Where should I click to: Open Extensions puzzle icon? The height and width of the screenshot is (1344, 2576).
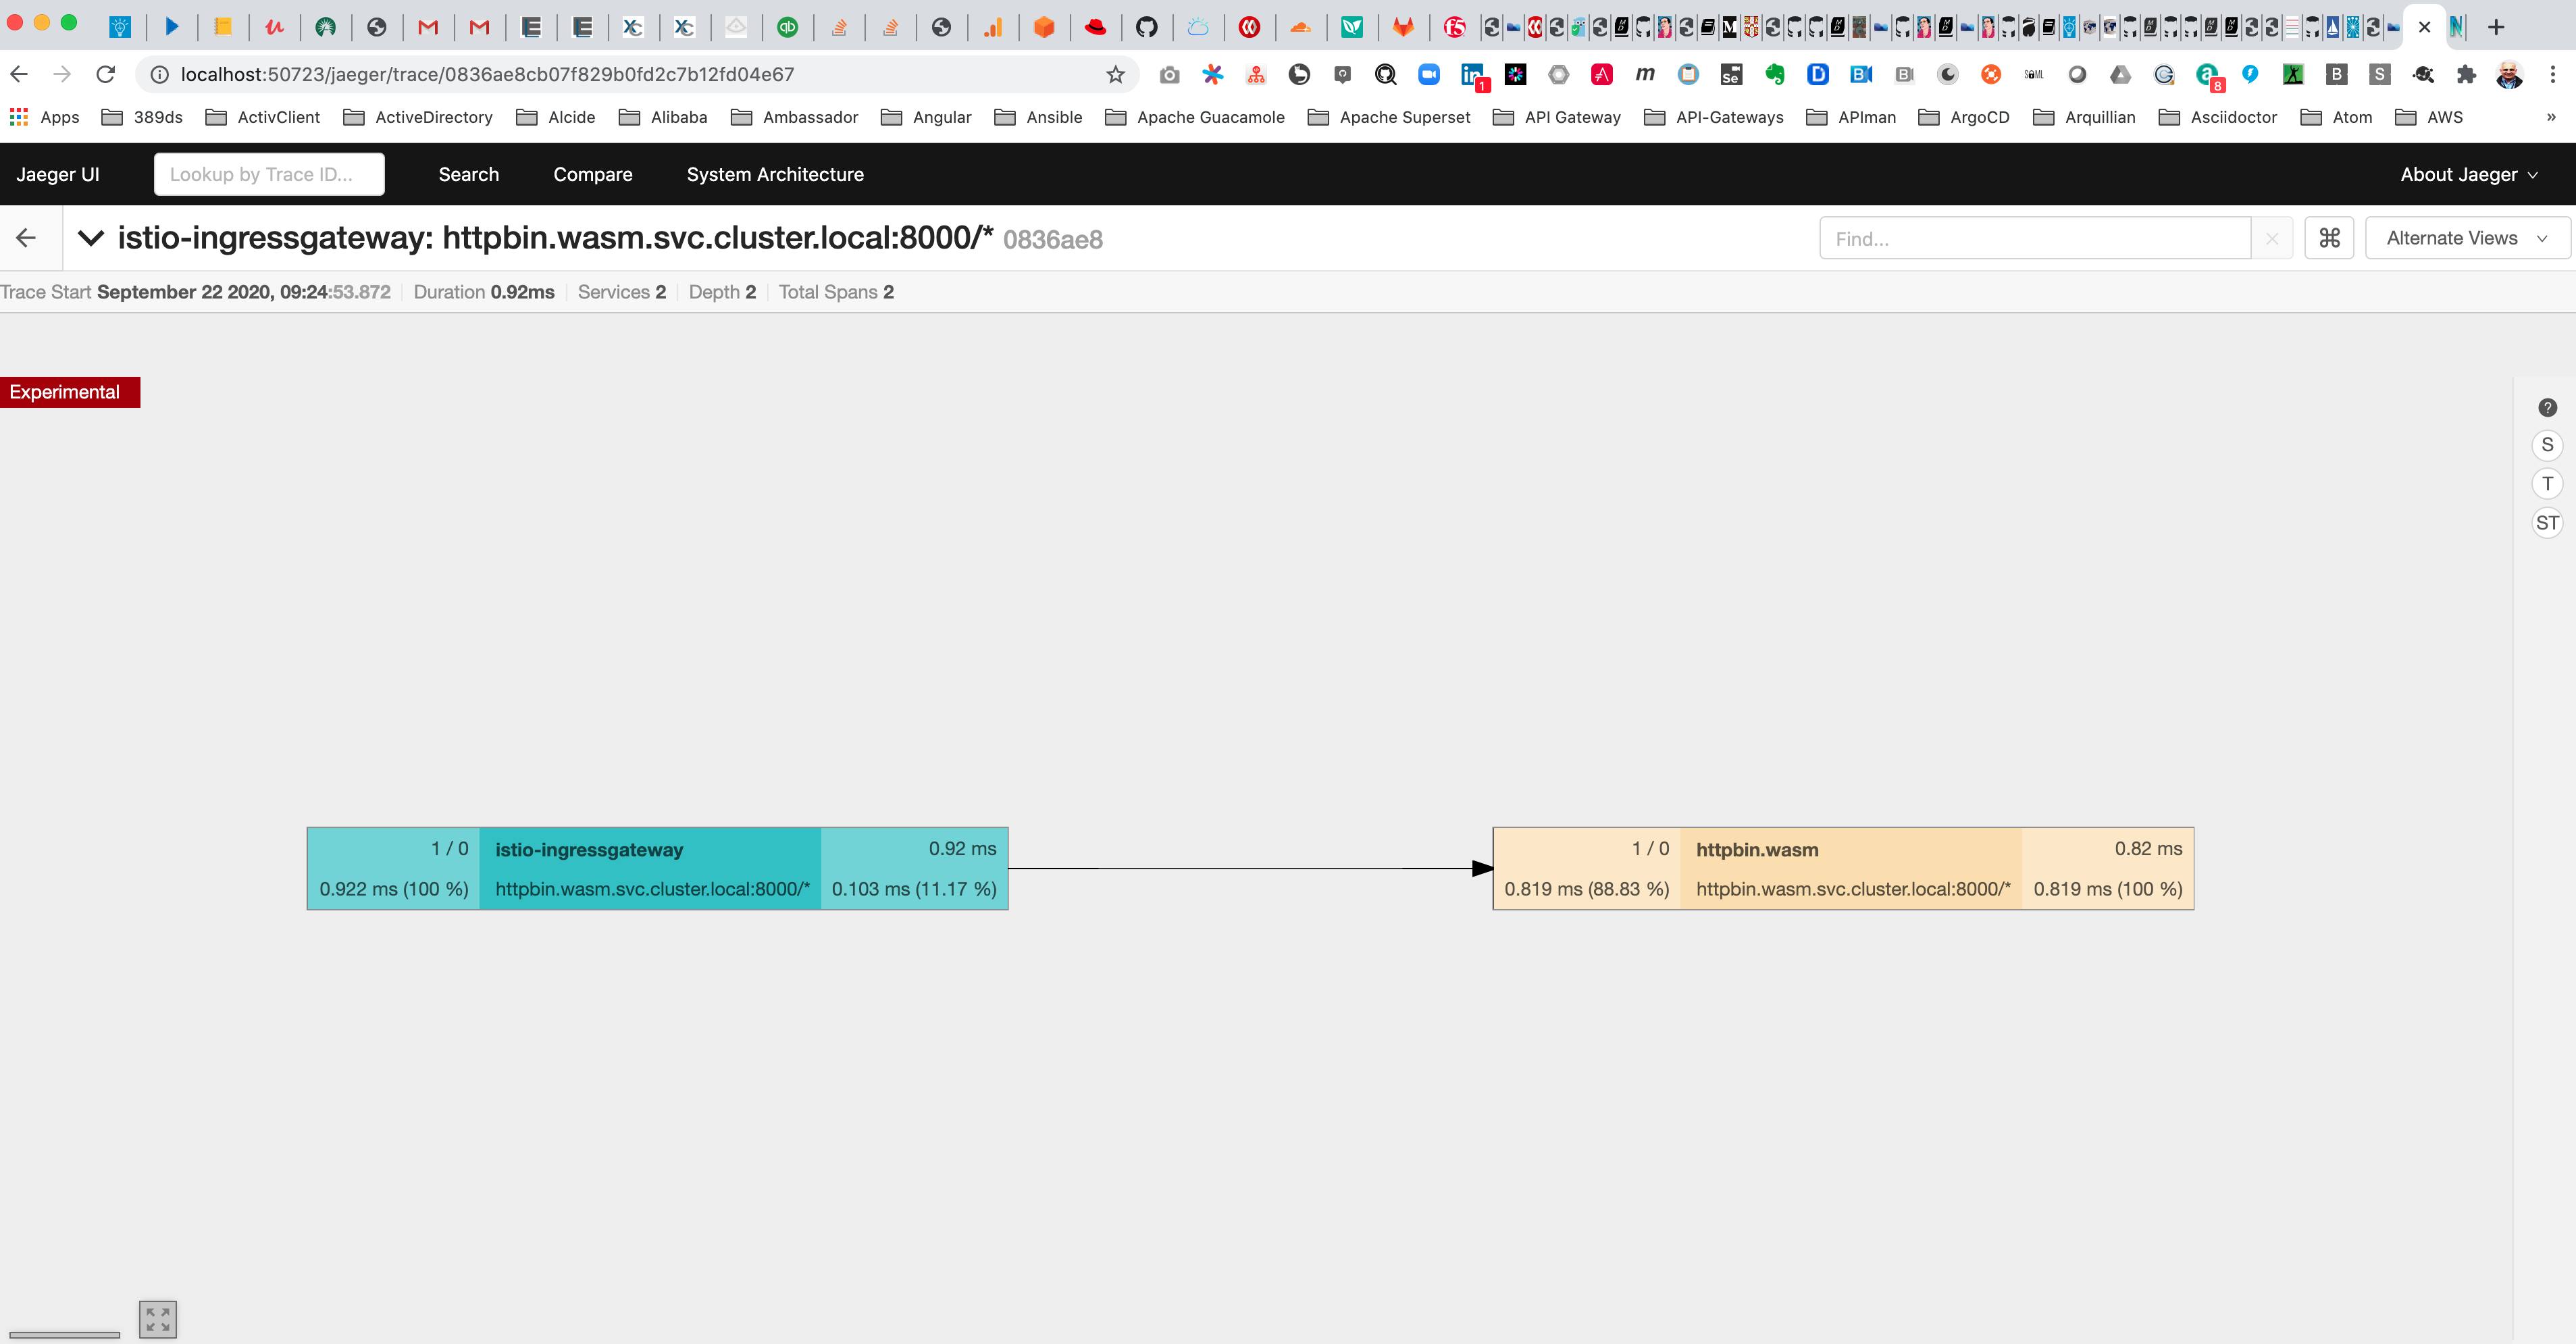(x=2466, y=74)
